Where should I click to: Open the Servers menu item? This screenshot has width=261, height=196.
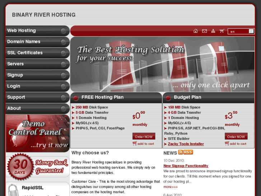38,64
